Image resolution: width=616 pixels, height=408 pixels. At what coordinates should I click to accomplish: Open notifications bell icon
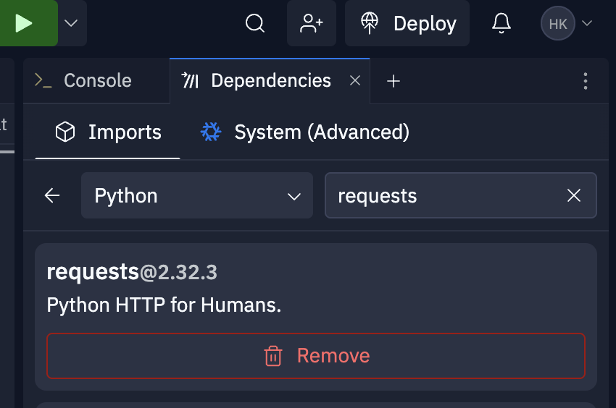(x=501, y=22)
